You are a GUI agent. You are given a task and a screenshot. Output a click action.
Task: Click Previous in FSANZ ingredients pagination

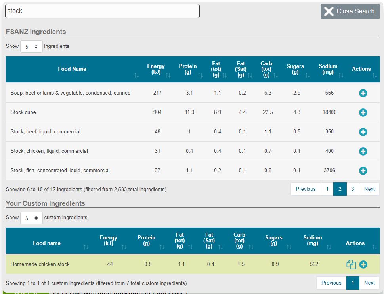pos(306,189)
